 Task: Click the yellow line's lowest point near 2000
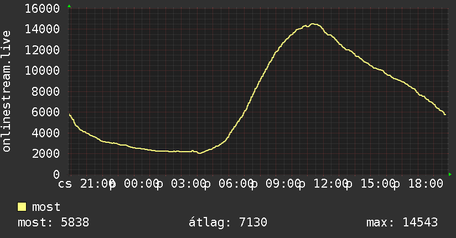(199, 153)
